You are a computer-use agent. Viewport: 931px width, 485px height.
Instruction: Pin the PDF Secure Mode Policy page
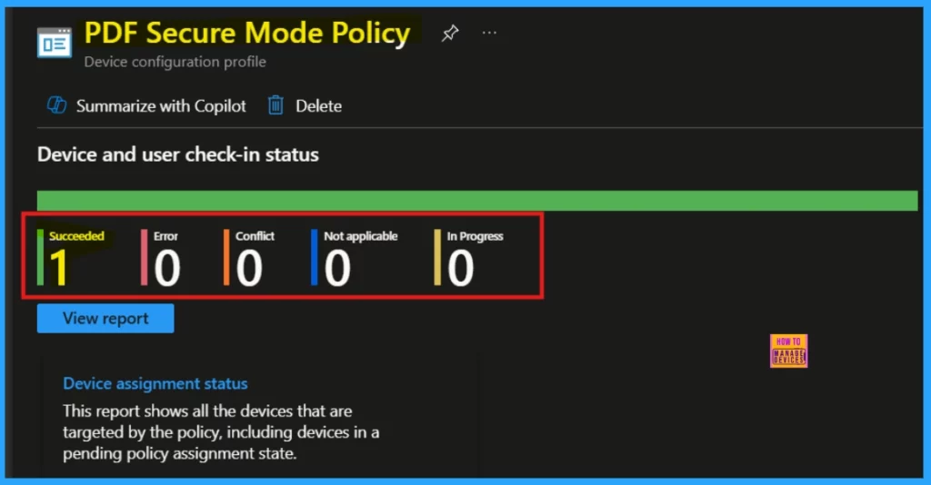click(450, 34)
